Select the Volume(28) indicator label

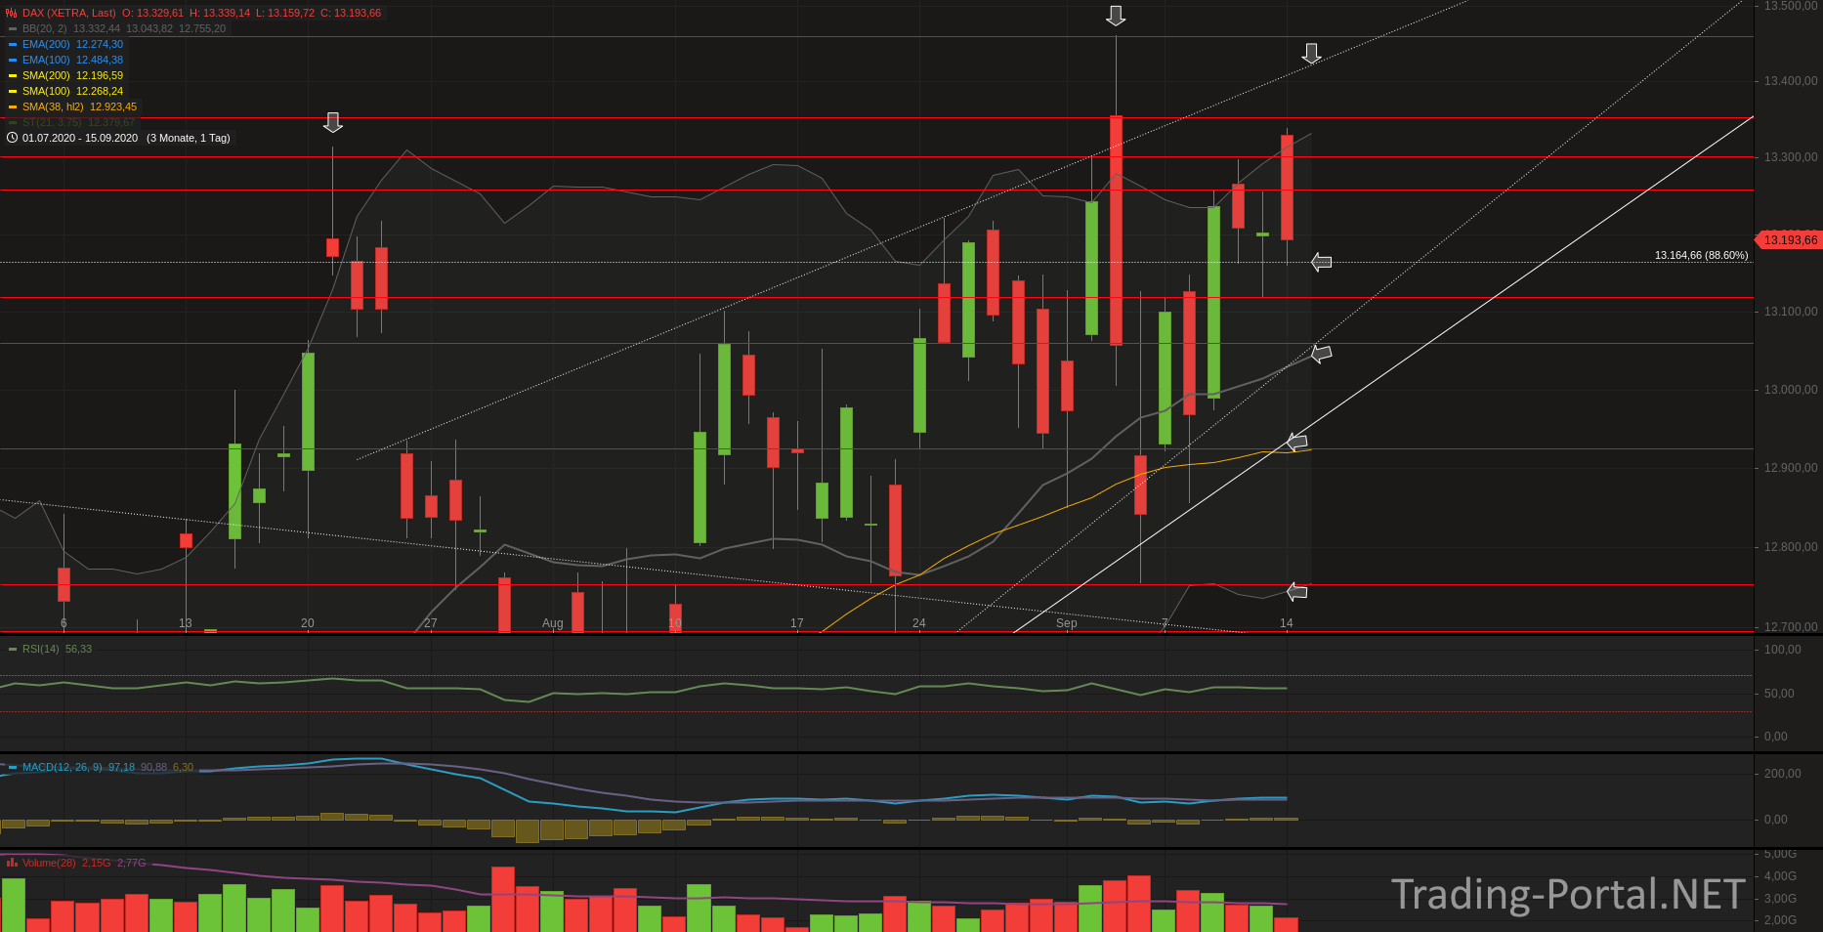[x=49, y=864]
